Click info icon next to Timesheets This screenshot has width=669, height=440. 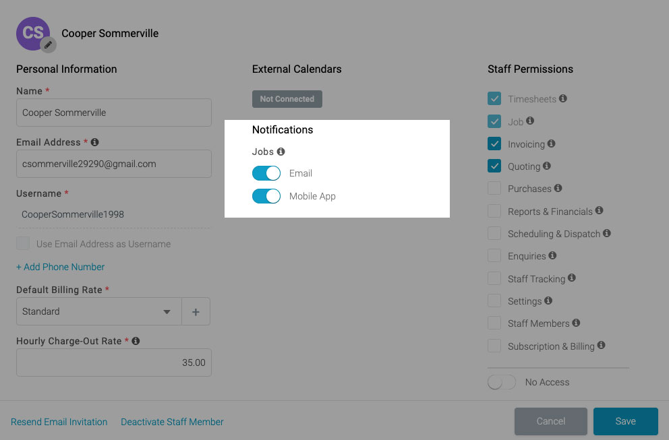562,98
